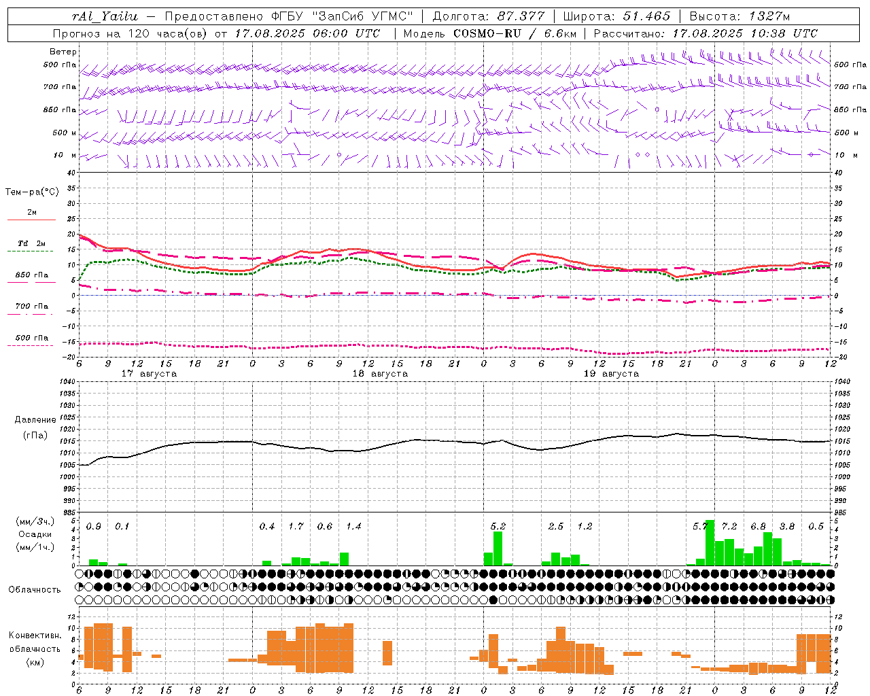
Task: Click the "Td 2м" dew point legend entry
Action: tap(32, 243)
